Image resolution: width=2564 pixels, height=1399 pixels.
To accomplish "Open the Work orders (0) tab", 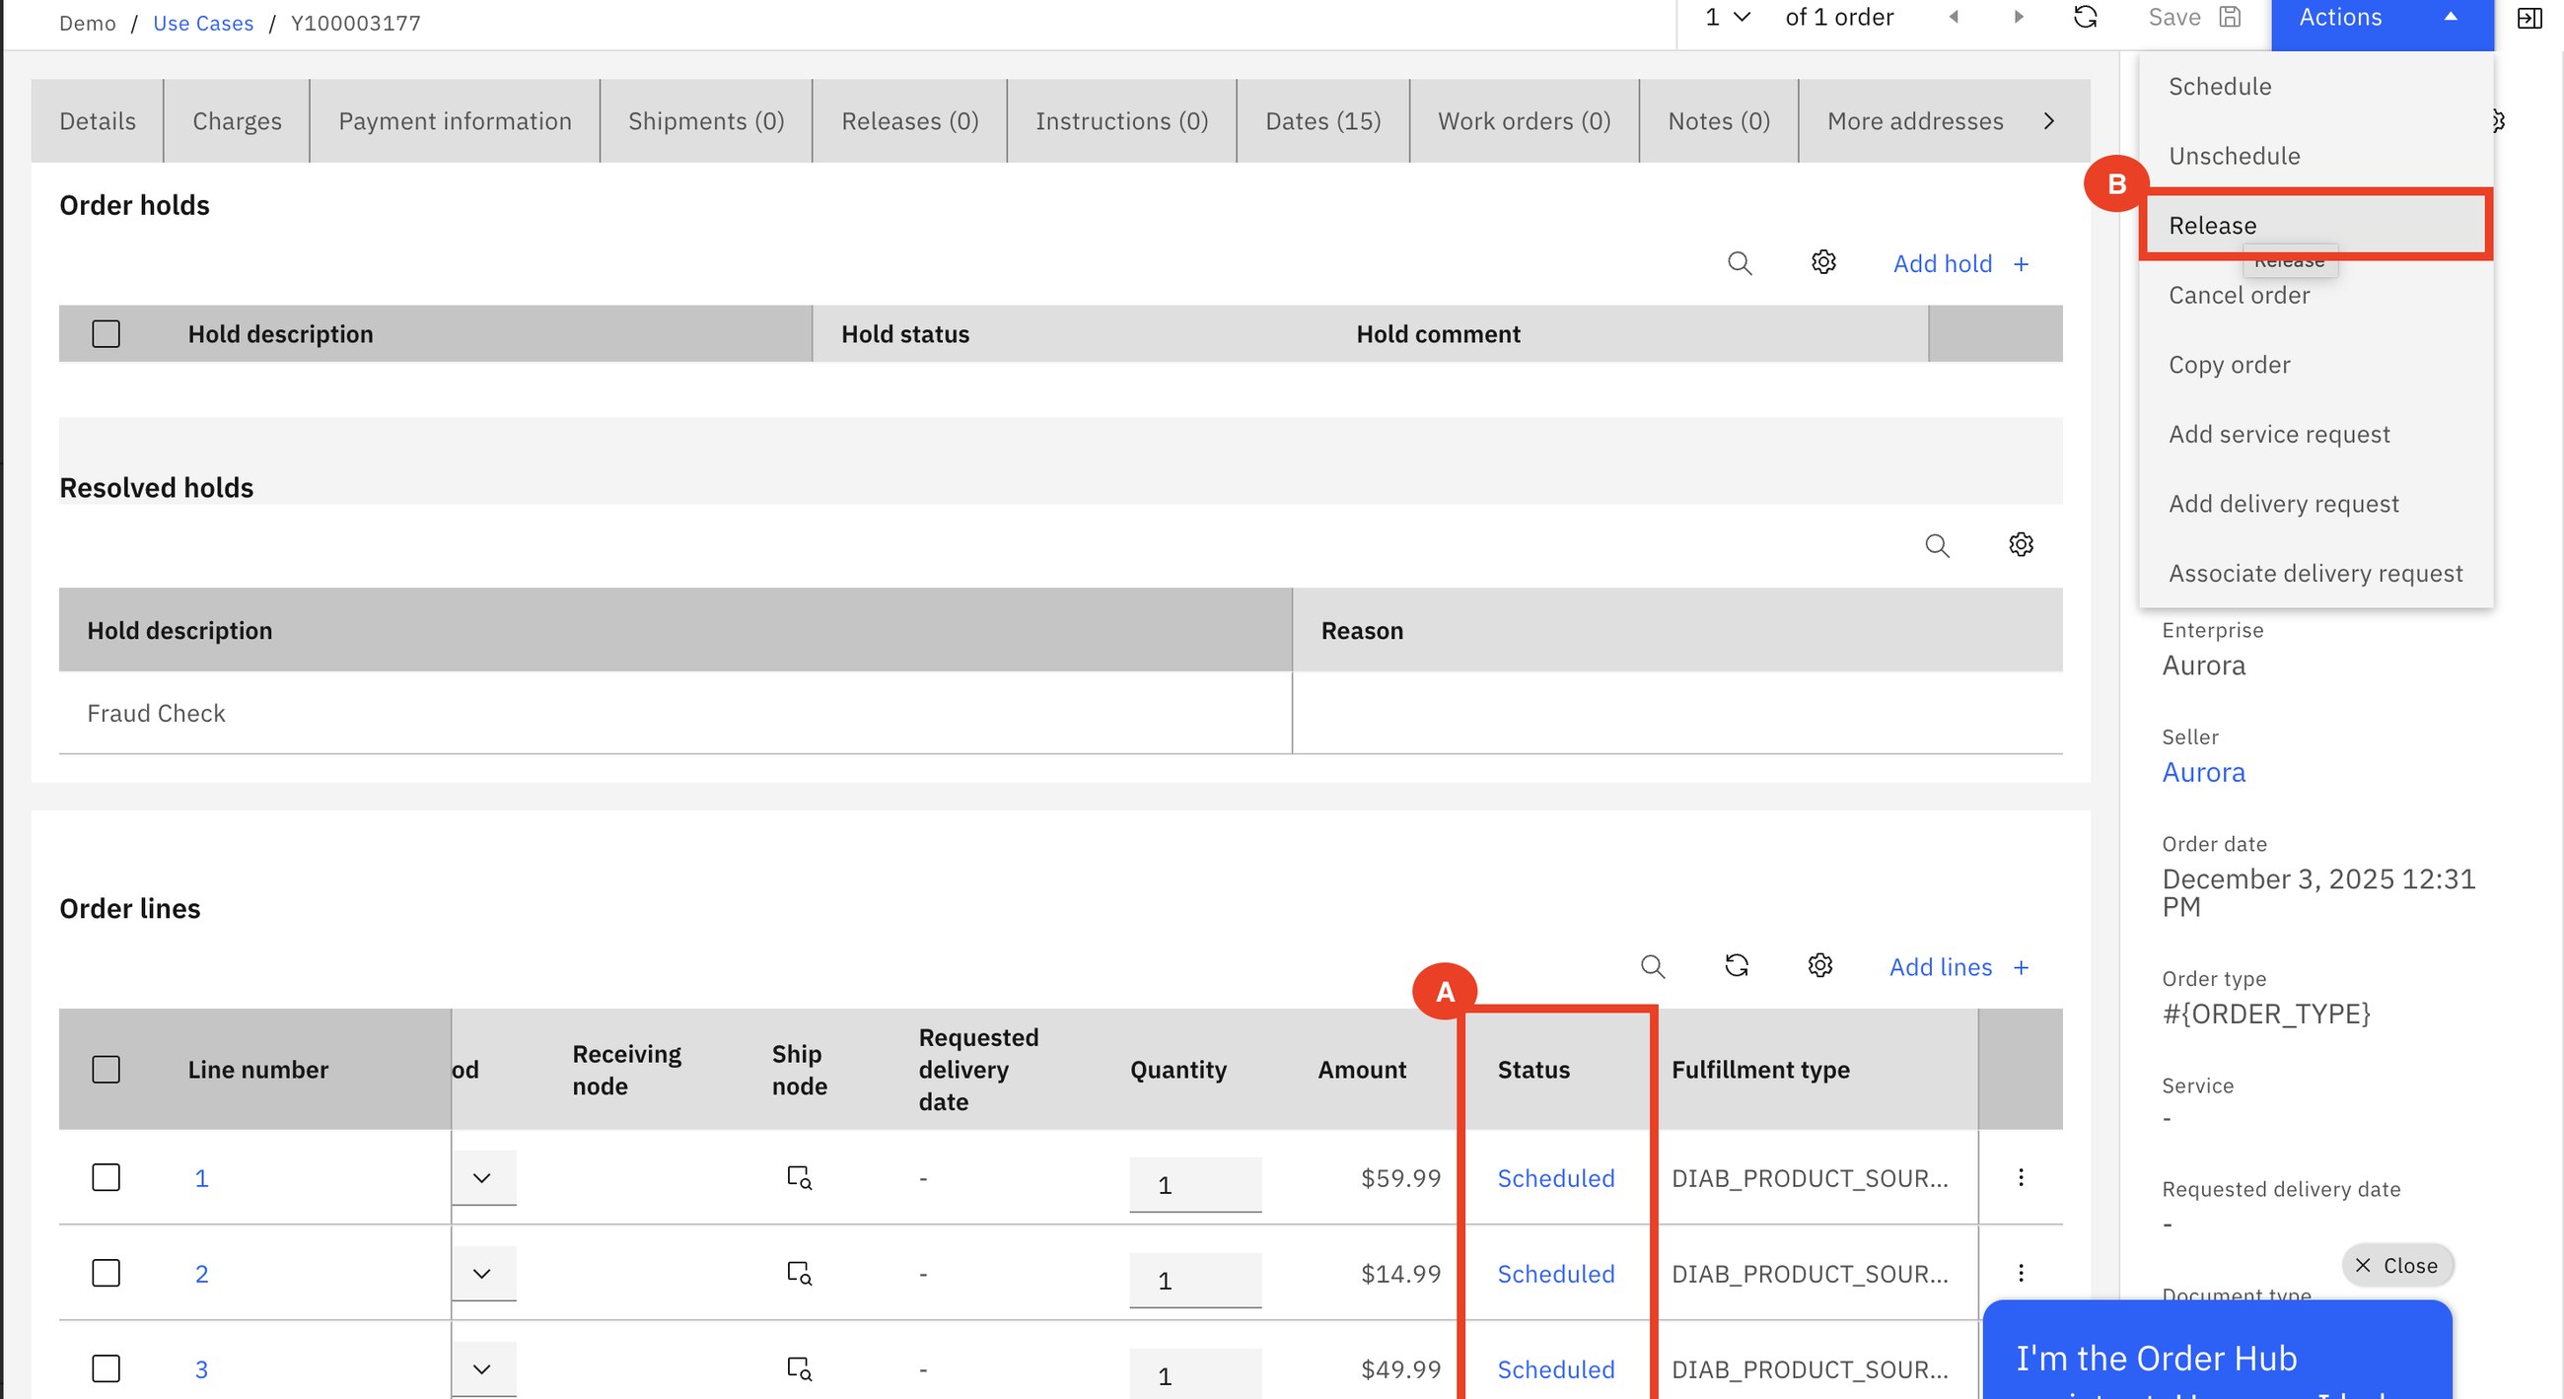I will [1524, 120].
